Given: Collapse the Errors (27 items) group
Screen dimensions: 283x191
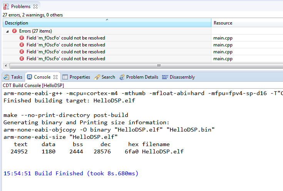Looking at the screenshot, I should pyautogui.click(x=8, y=31).
